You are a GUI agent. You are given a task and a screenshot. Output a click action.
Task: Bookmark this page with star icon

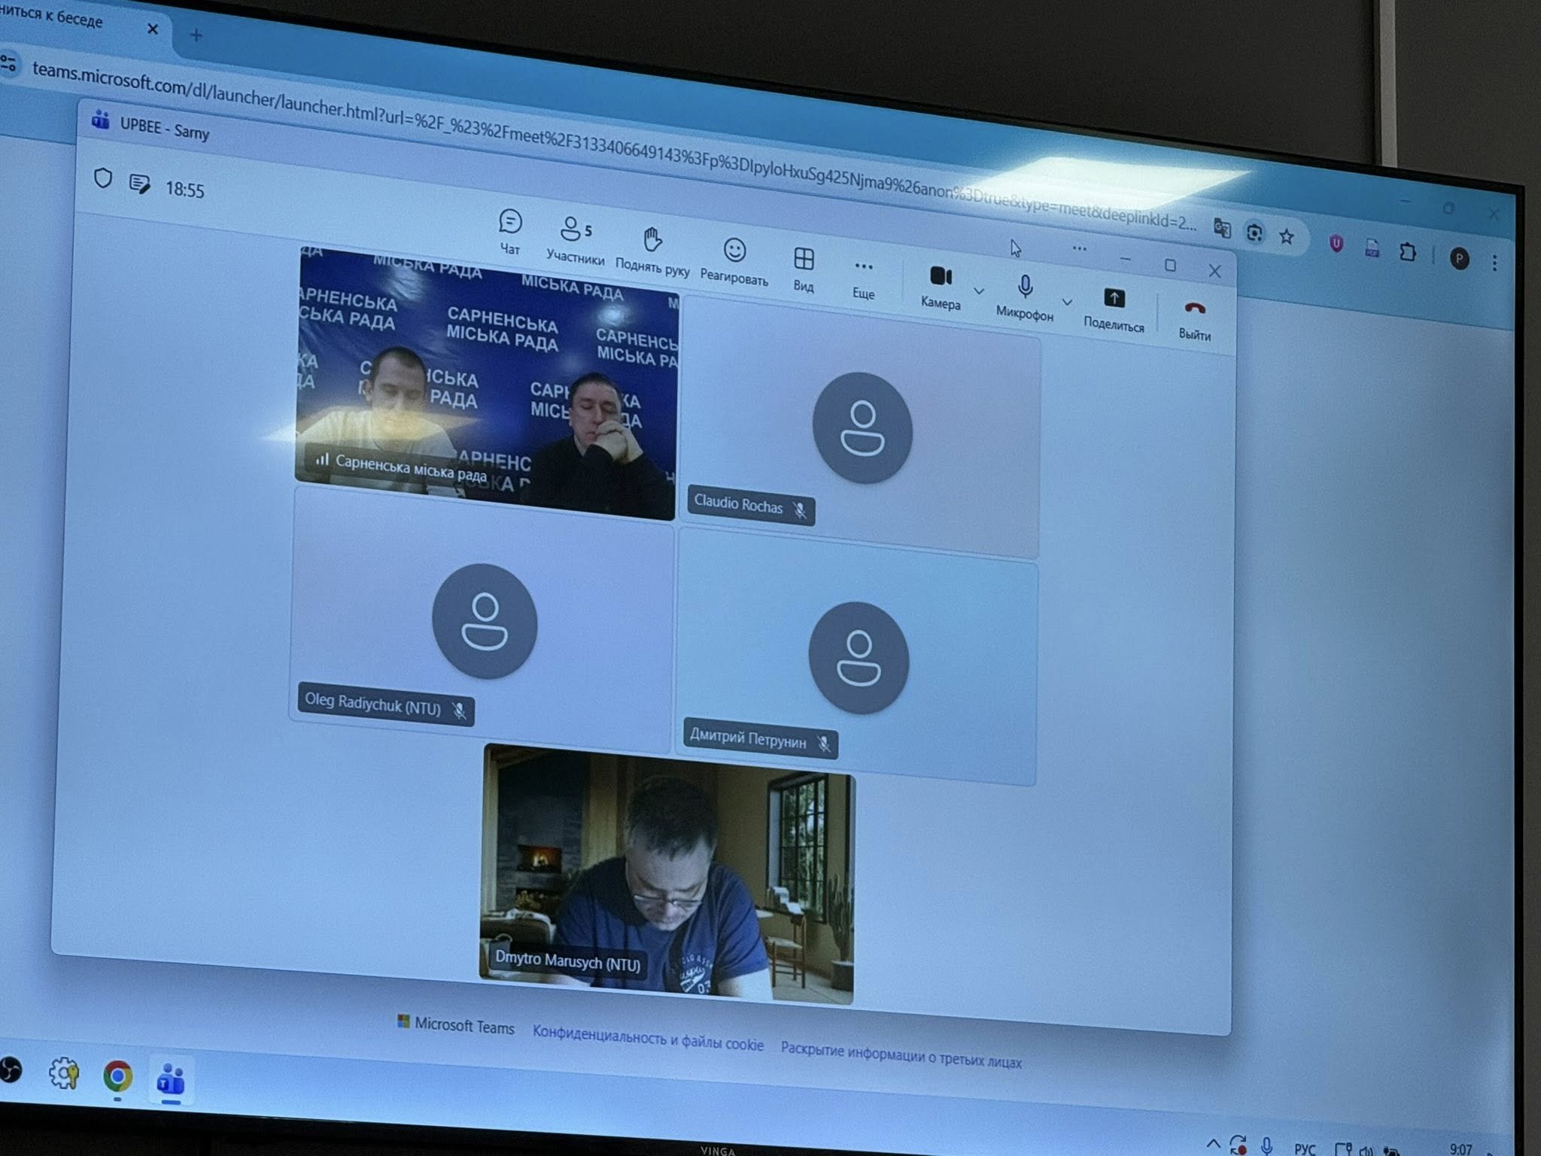pos(1287,237)
